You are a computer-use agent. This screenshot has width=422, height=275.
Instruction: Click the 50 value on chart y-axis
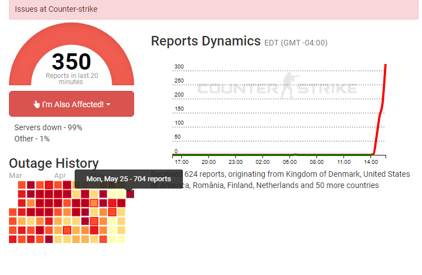point(178,137)
